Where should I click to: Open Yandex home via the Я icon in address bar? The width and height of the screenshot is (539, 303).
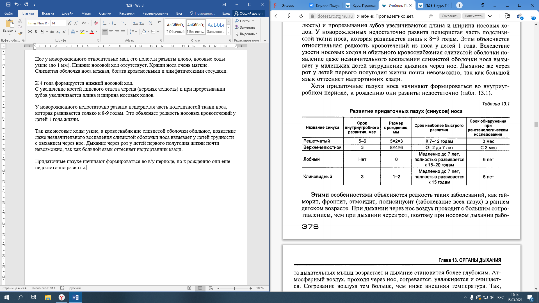[289, 16]
